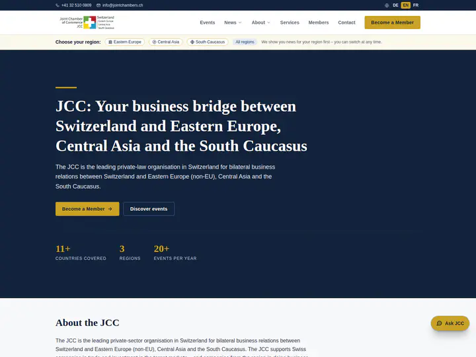
Task: Click the globe language icon
Action: 387,5
